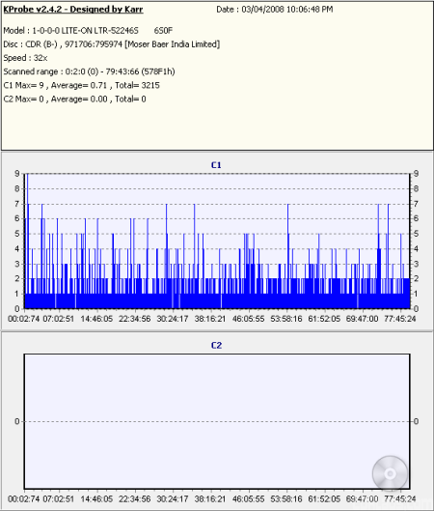The width and height of the screenshot is (434, 511).
Task: Click the C1 Max statistics line
Action: [81, 85]
